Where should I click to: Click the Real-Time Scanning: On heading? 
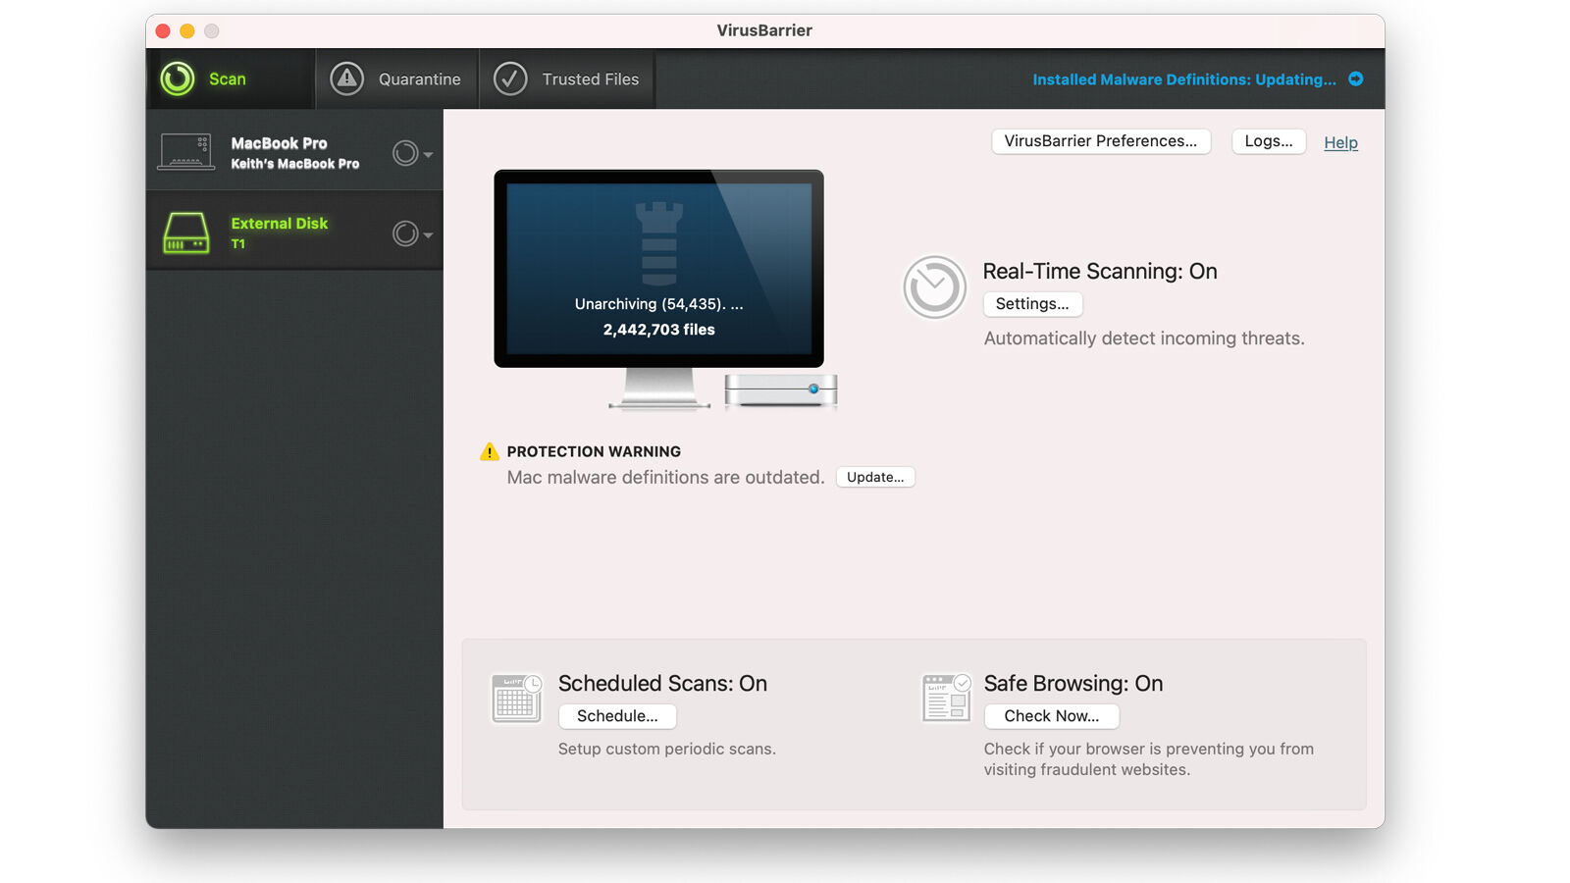[1100, 272]
